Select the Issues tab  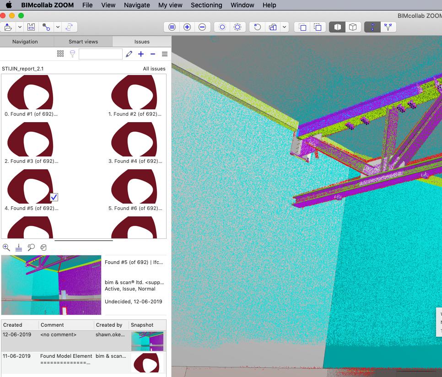click(142, 42)
